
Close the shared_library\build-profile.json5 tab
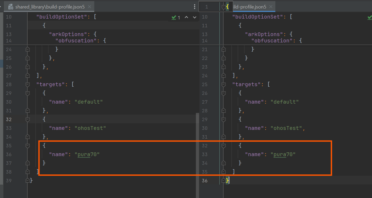tap(89, 7)
